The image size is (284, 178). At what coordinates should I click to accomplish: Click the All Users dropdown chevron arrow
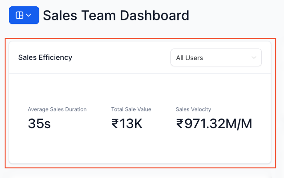254,57
